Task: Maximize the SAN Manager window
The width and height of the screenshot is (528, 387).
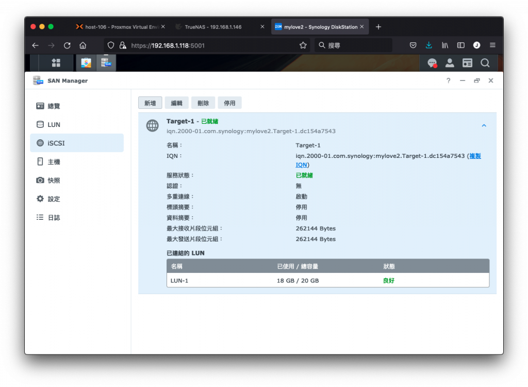Action: 476,80
